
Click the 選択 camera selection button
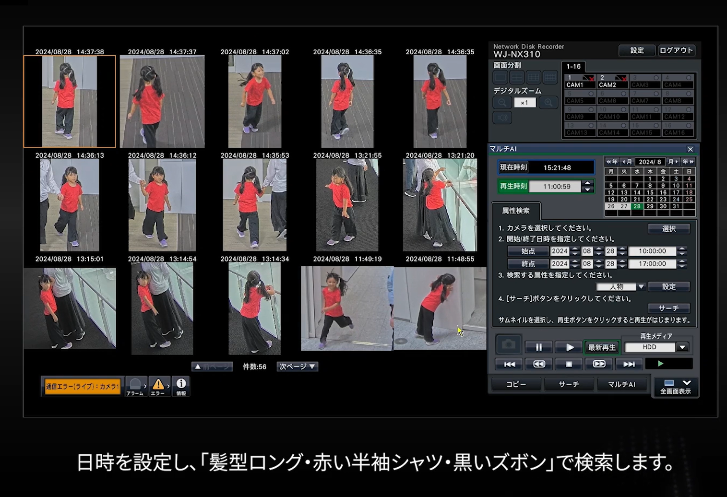point(669,229)
